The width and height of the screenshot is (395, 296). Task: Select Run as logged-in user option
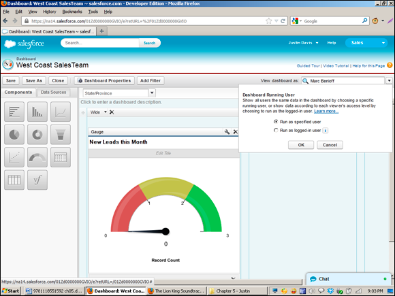coord(276,130)
